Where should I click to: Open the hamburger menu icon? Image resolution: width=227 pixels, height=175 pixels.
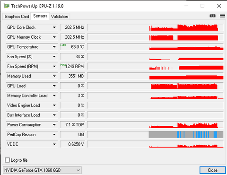click(222, 16)
